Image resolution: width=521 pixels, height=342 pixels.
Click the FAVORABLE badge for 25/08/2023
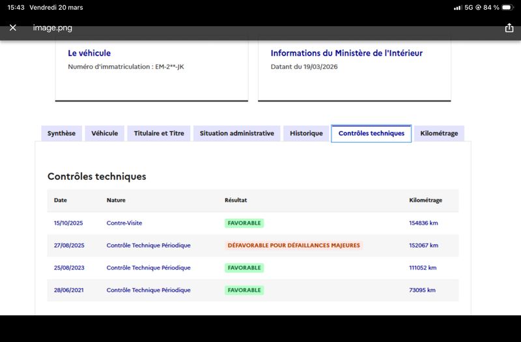click(244, 268)
